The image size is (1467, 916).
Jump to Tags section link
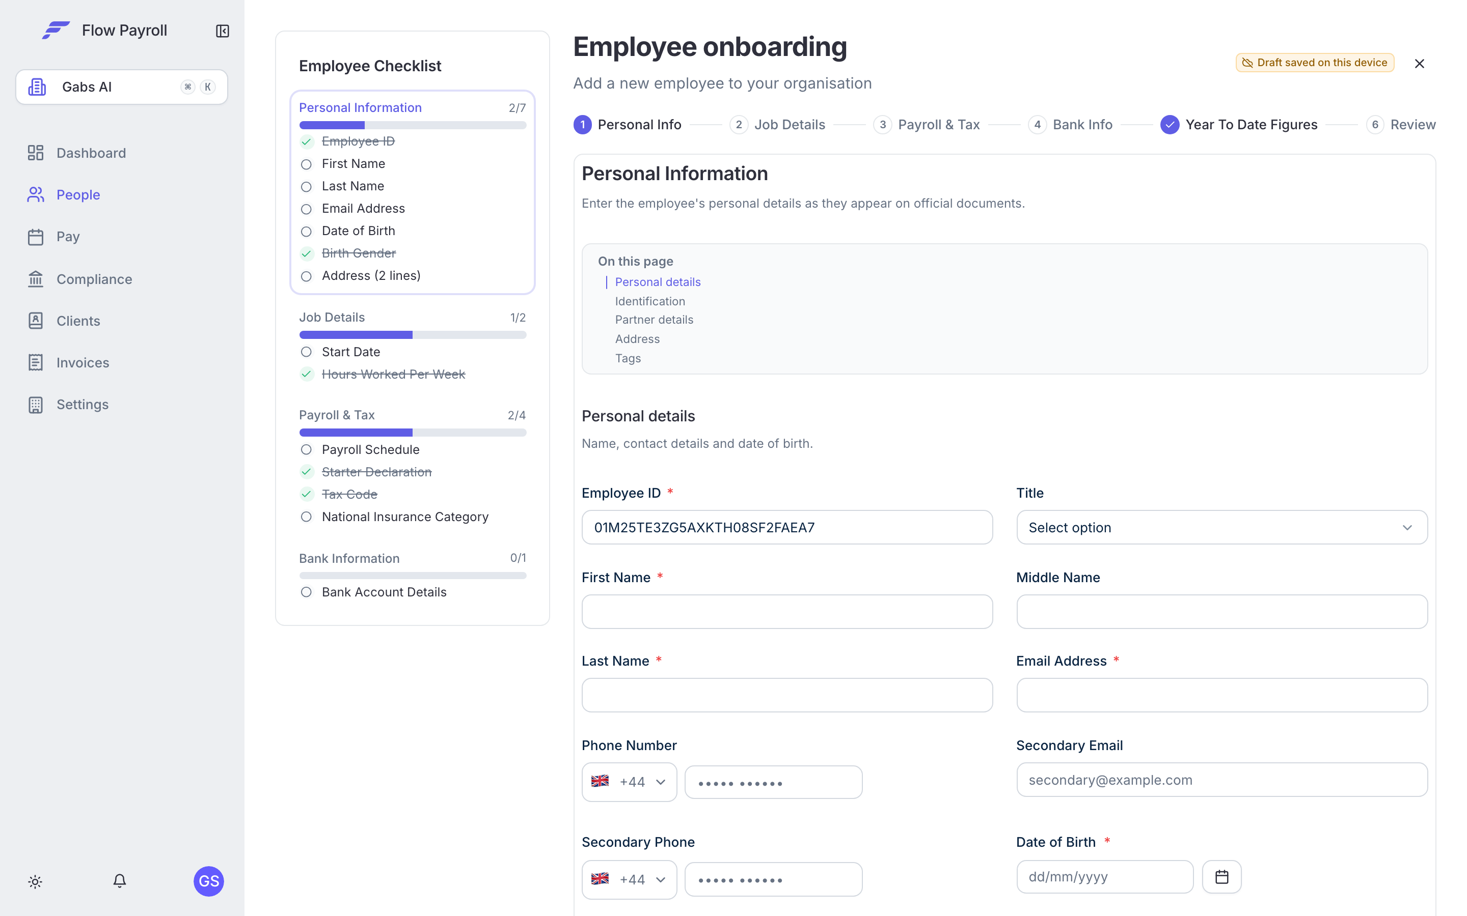(628, 359)
